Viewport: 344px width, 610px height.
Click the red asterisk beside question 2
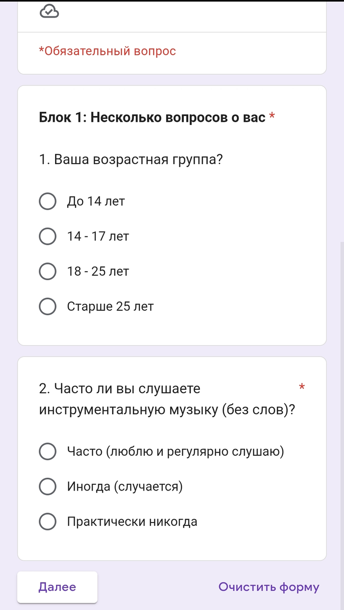[x=302, y=388]
